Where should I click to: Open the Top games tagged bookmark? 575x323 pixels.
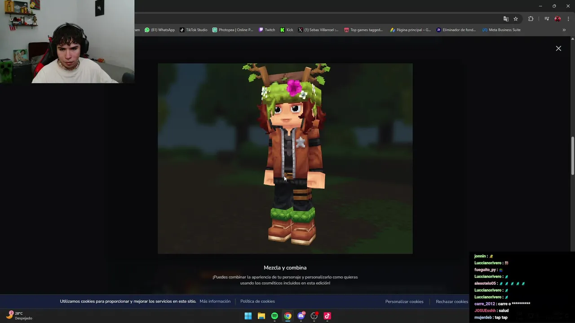tap(363, 30)
